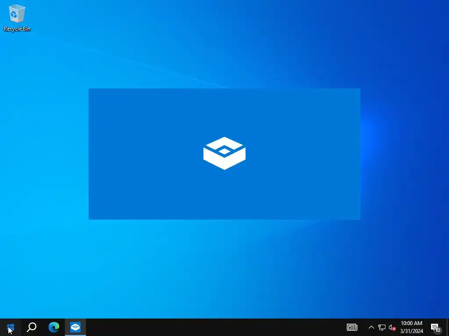
Task: Open the muted volume tray icon
Action: (392, 327)
